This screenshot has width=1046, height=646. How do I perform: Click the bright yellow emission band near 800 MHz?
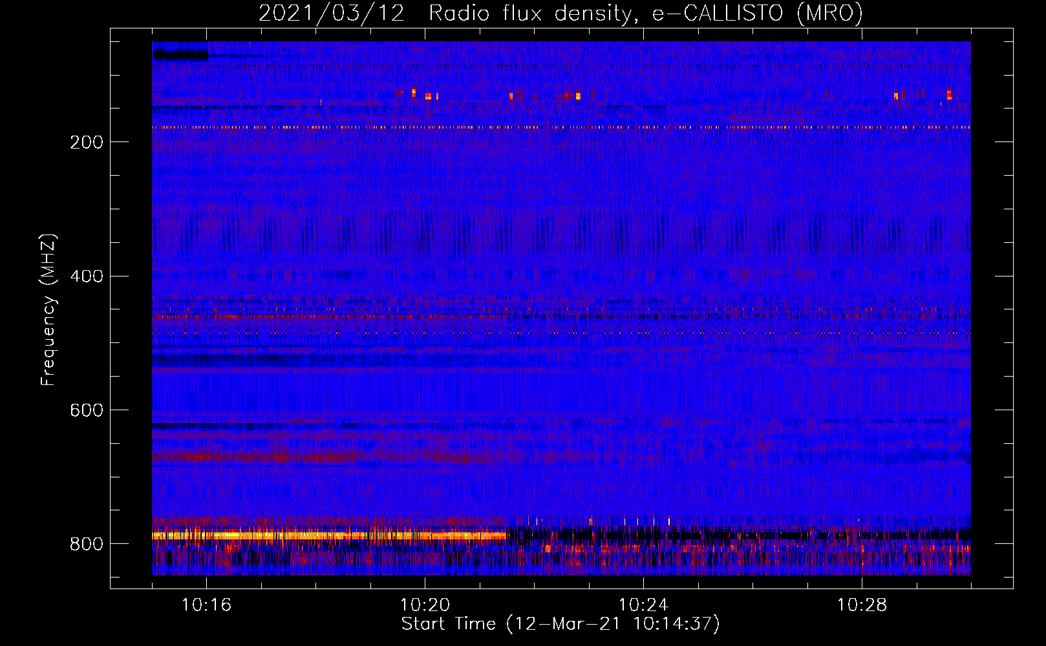click(330, 535)
